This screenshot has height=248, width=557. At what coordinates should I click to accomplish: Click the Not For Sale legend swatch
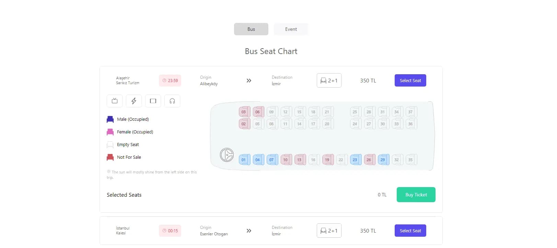110,157
